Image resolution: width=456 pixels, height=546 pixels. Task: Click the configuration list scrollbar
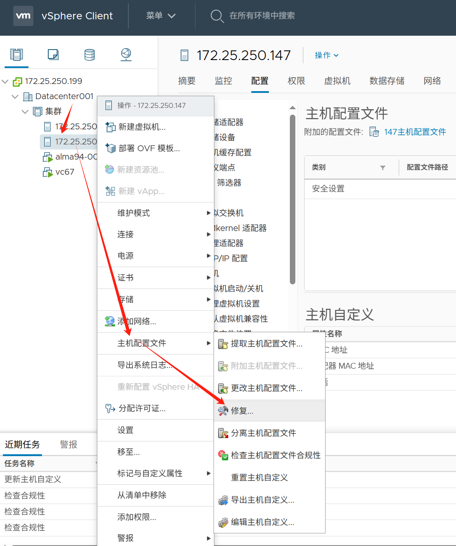292,200
